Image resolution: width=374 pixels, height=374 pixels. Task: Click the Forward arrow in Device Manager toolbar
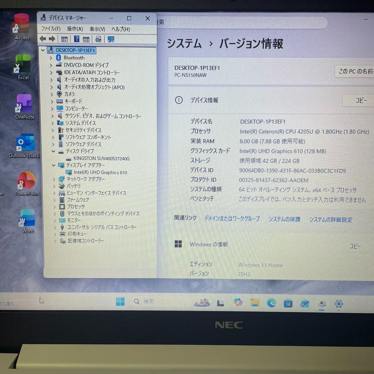point(52,39)
